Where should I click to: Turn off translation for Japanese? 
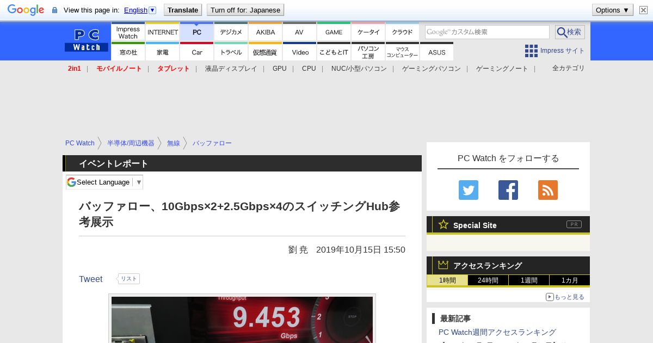pos(245,10)
